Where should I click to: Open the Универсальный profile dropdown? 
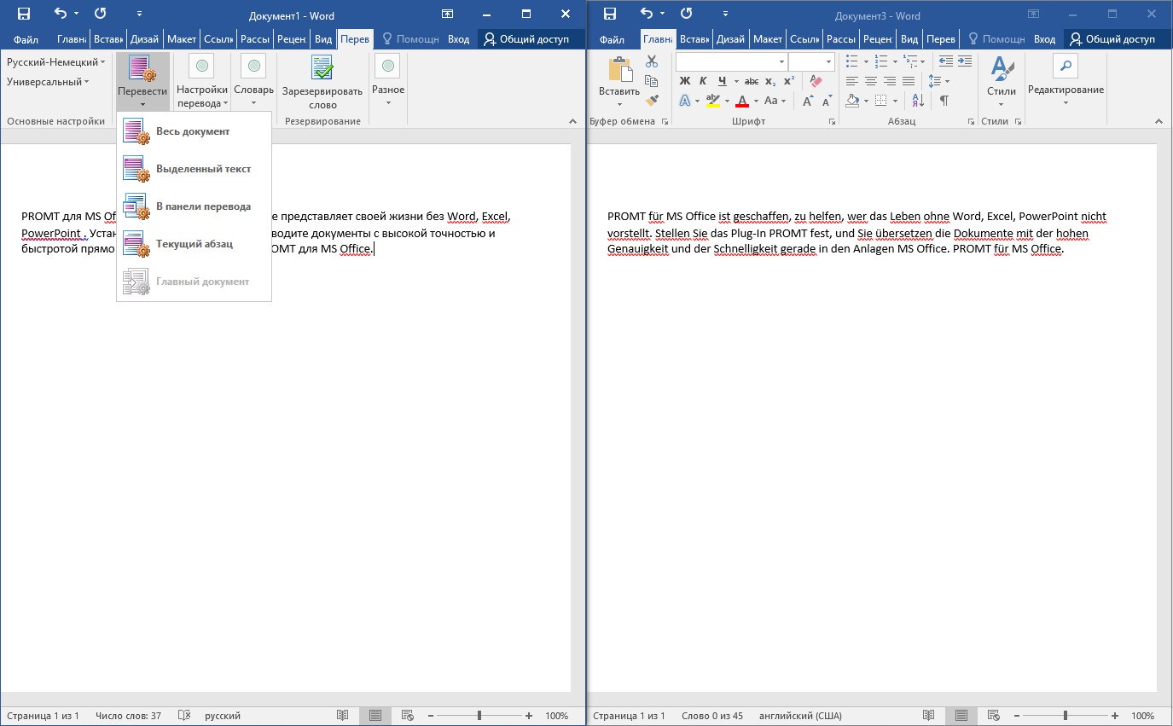(48, 82)
